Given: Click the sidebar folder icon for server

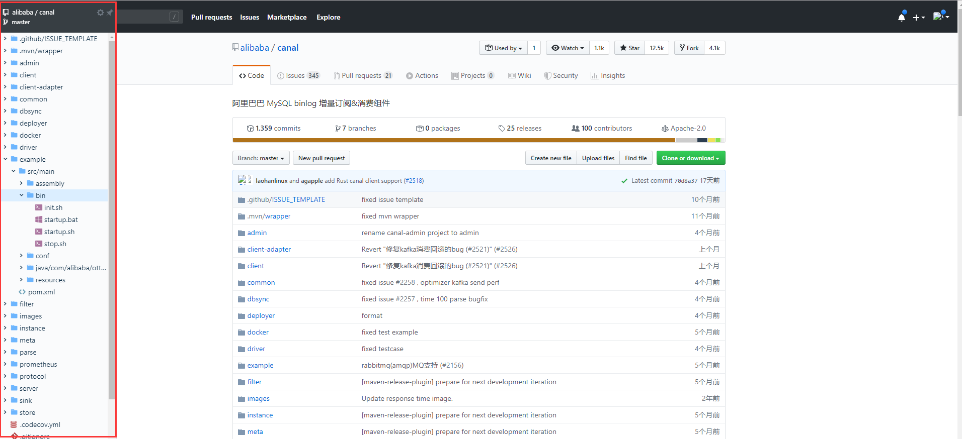Looking at the screenshot, I should 15,388.
